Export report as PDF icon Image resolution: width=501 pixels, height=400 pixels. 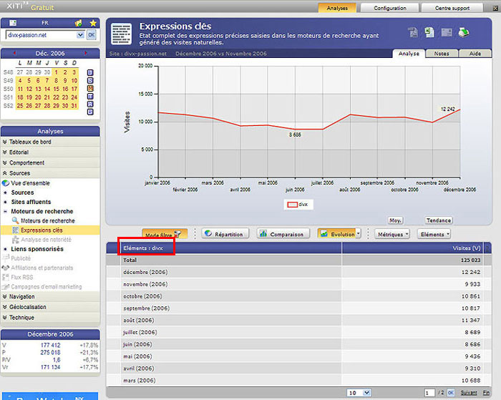pyautogui.click(x=413, y=32)
